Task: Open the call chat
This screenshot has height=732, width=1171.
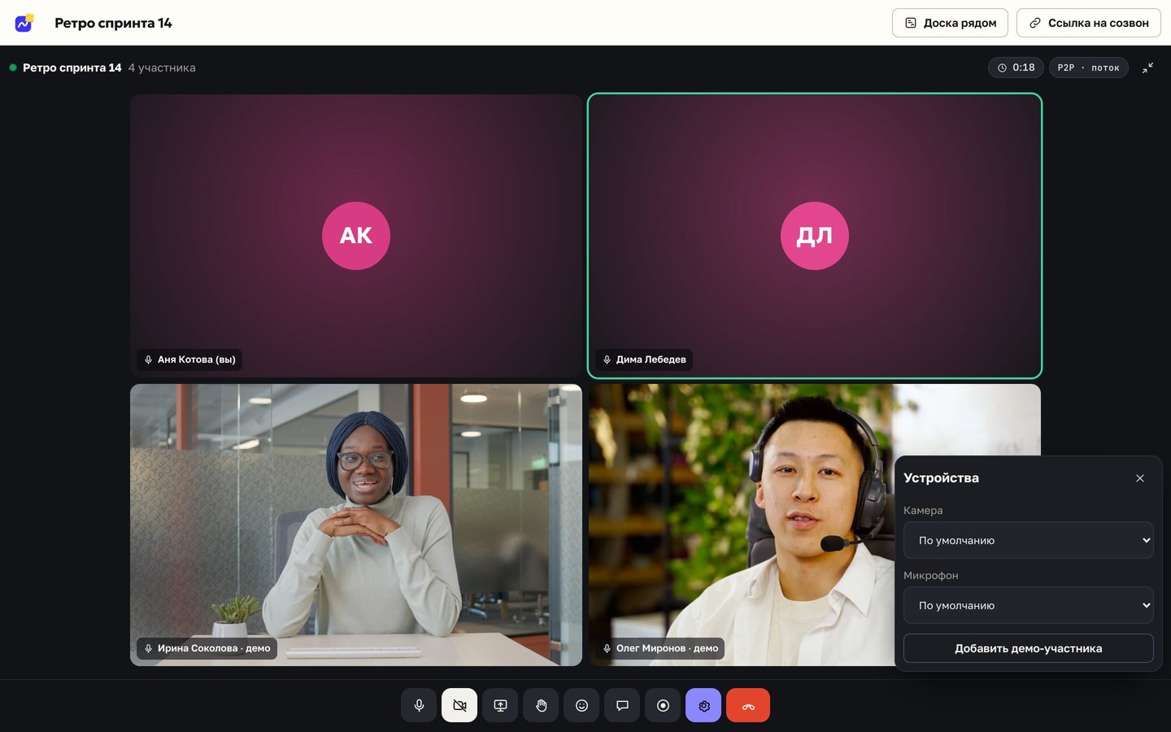Action: pos(622,705)
